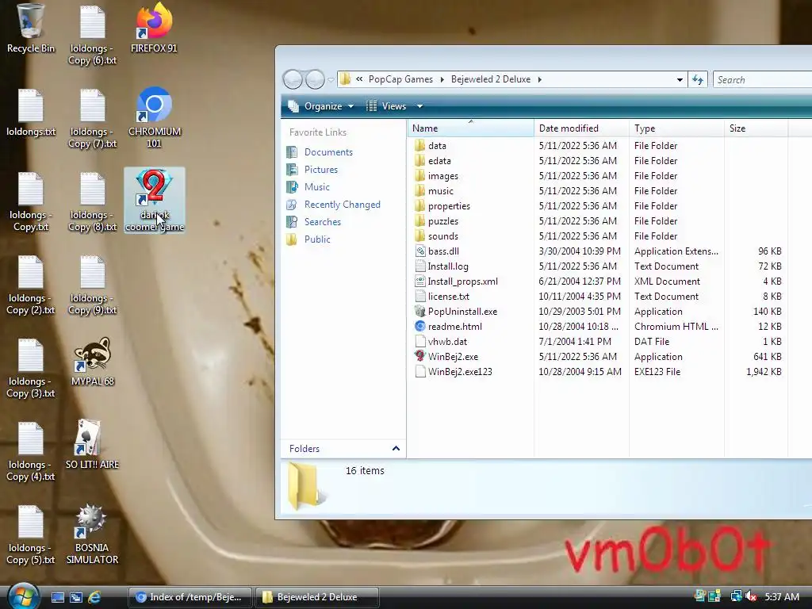The image size is (812, 609).
Task: Open the Organize dropdown menu
Action: point(321,106)
